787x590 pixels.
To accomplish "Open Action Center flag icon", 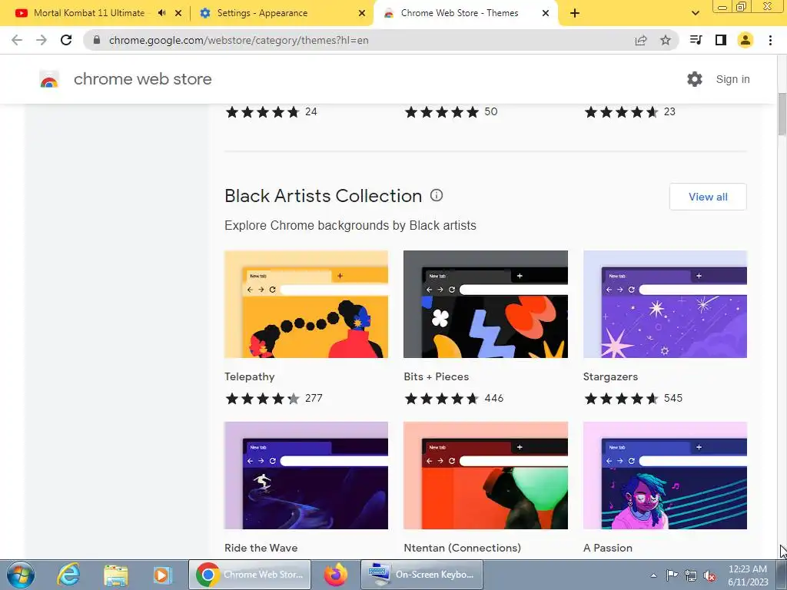I will [672, 575].
